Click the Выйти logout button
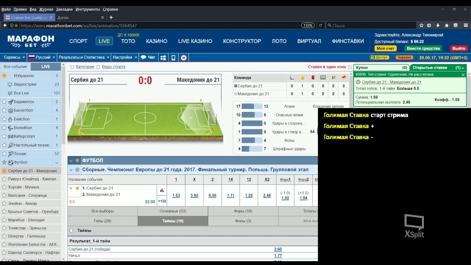 (x=459, y=49)
